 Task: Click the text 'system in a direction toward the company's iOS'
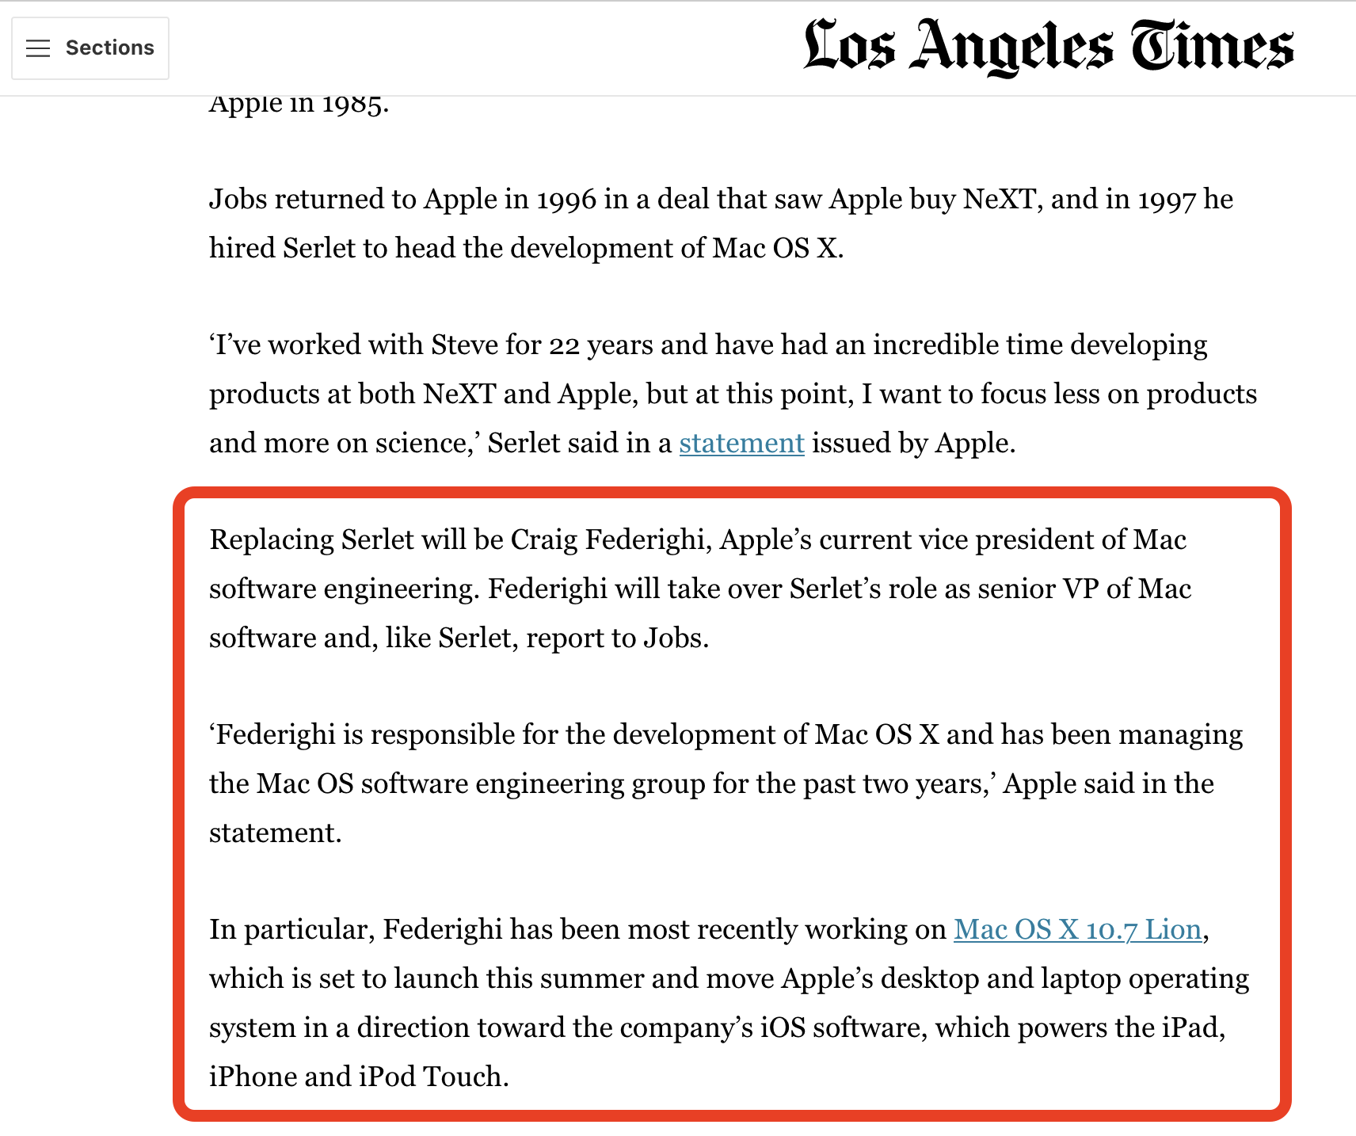pyautogui.click(x=507, y=1027)
